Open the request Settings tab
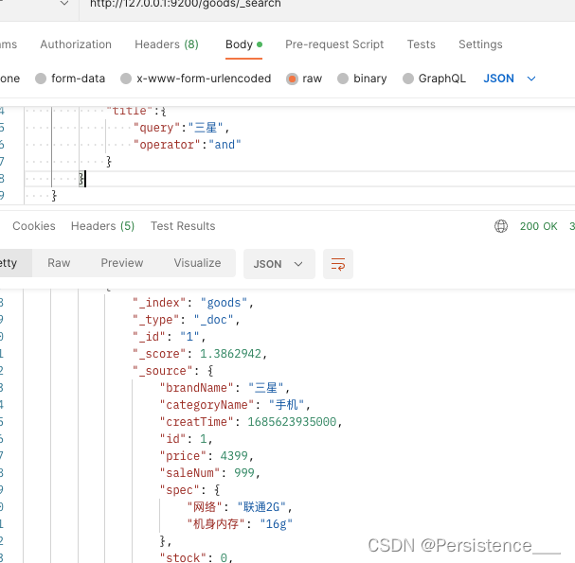Image resolution: width=575 pixels, height=563 pixels. click(480, 44)
